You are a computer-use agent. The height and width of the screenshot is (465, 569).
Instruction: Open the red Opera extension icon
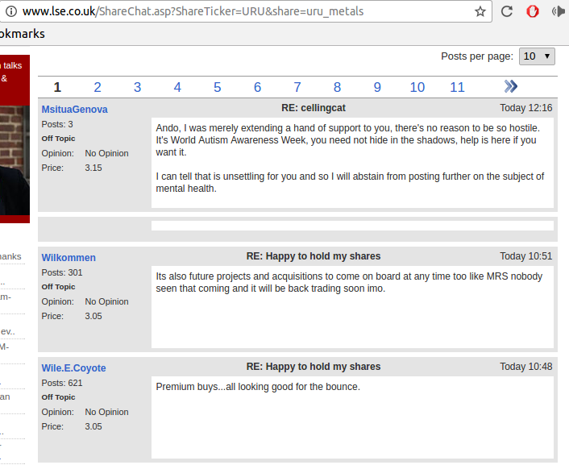point(533,11)
